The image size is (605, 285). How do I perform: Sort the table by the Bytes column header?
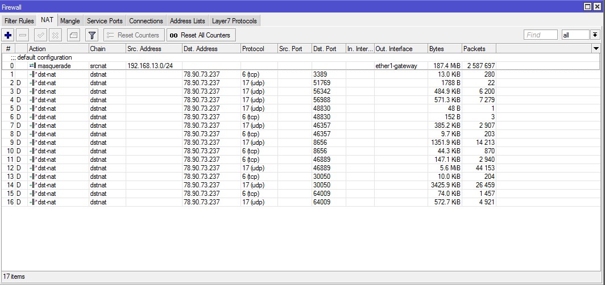[444, 49]
